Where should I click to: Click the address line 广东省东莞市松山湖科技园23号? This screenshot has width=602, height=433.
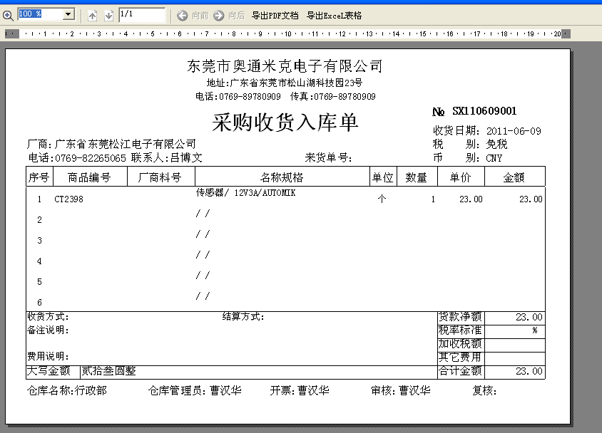click(x=296, y=83)
